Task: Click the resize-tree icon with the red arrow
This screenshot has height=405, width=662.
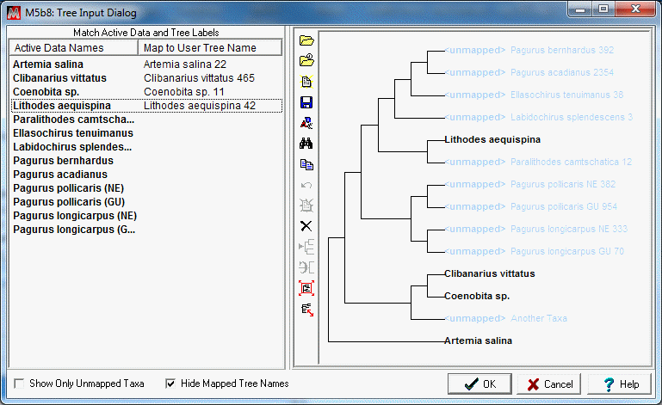Action: [307, 310]
